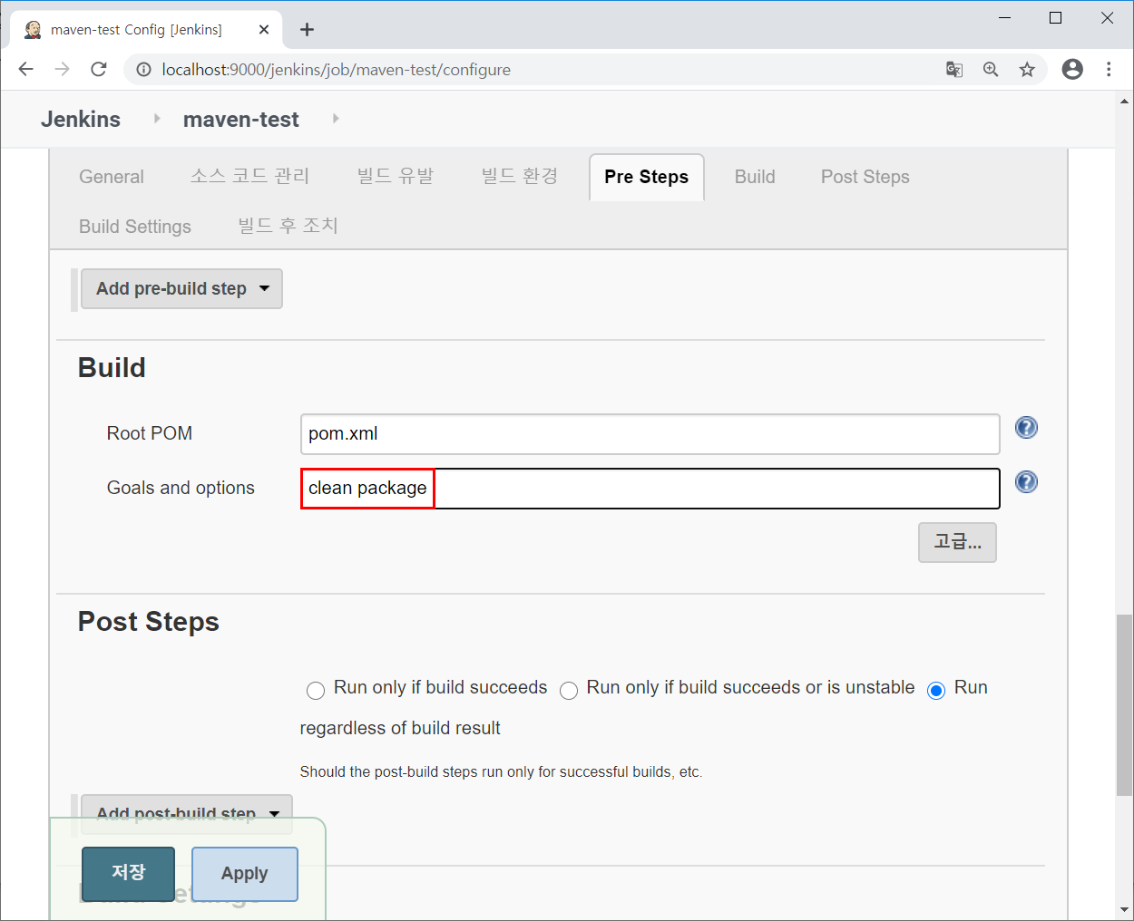The width and height of the screenshot is (1134, 921).
Task: Open the zoom magnifier icon in address bar
Action: click(x=991, y=70)
